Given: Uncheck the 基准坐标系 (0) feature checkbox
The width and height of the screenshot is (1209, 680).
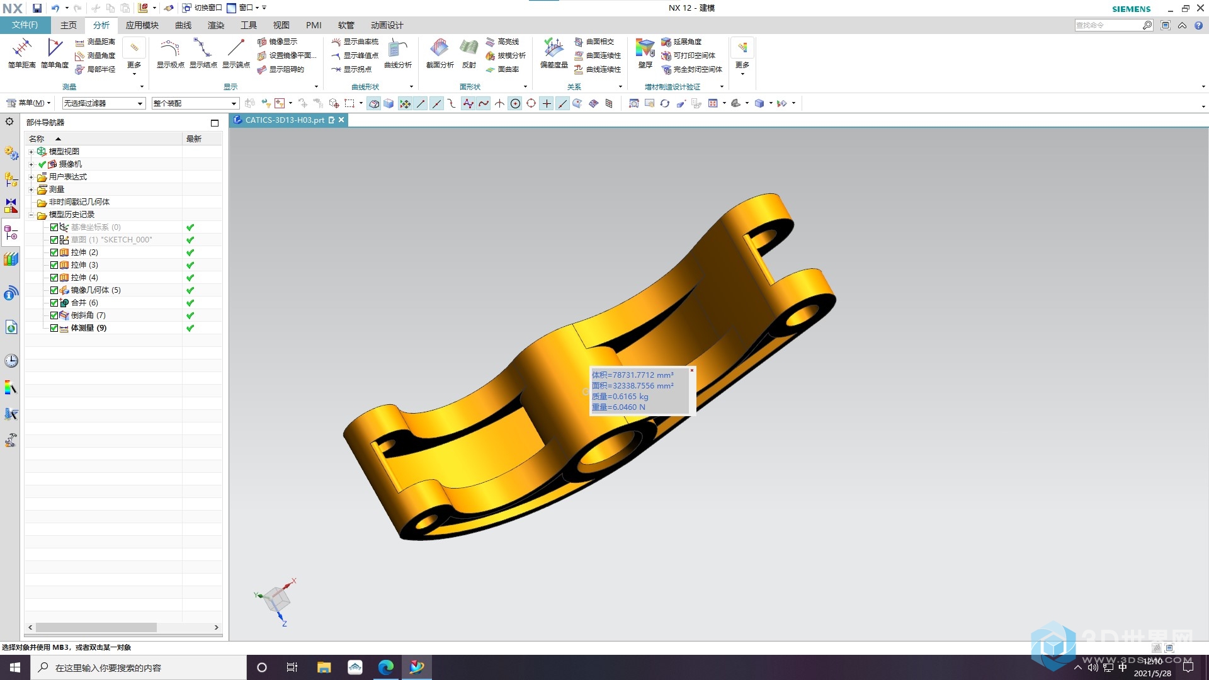Looking at the screenshot, I should [54, 227].
